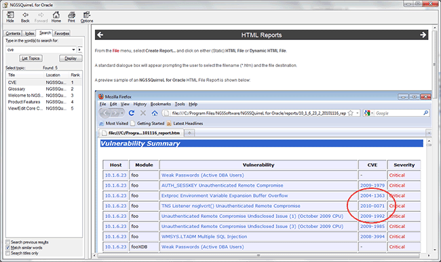Open AUTH_SESSKEY Unauthenticated Remote Compromise link
Image resolution: width=441 pixels, height=262 pixels.
222,185
